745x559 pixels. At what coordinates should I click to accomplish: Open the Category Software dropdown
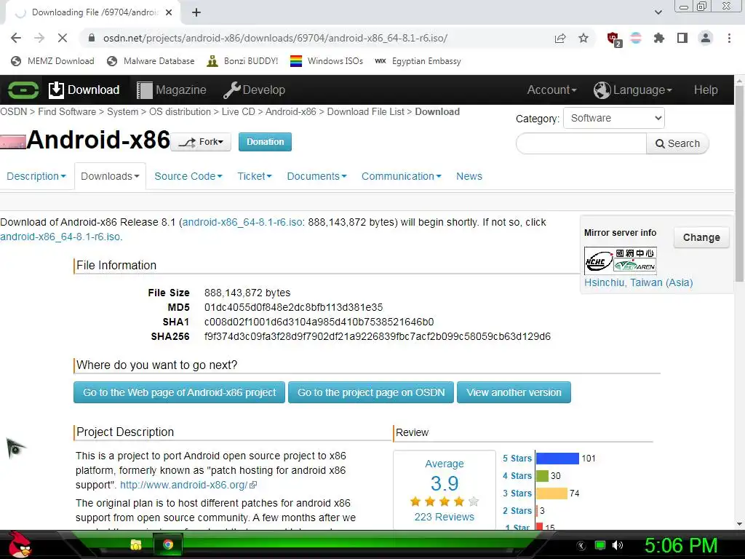pyautogui.click(x=614, y=118)
